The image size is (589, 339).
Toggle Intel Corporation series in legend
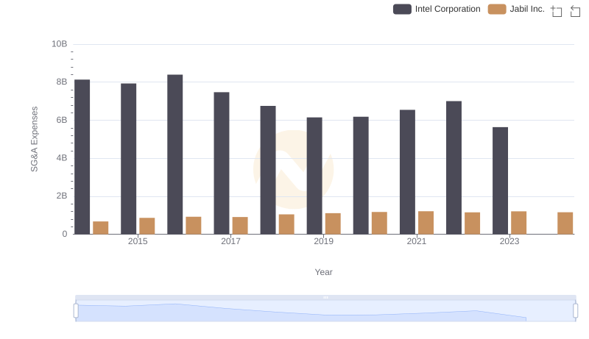[x=437, y=9]
